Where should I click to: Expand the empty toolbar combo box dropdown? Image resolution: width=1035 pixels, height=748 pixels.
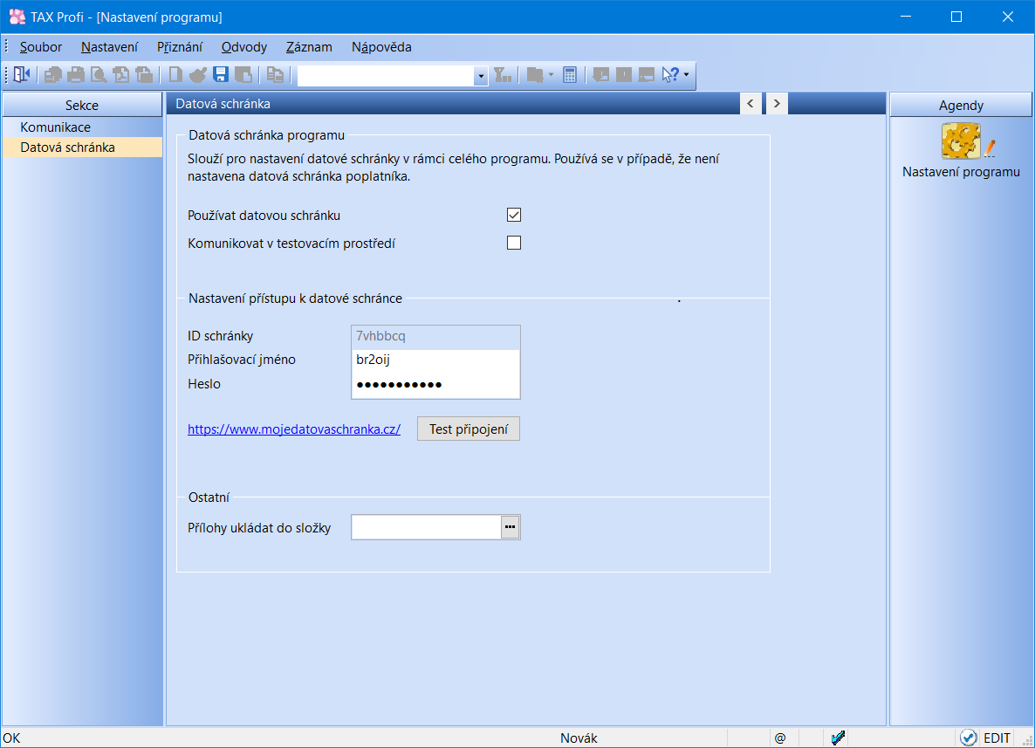[481, 76]
